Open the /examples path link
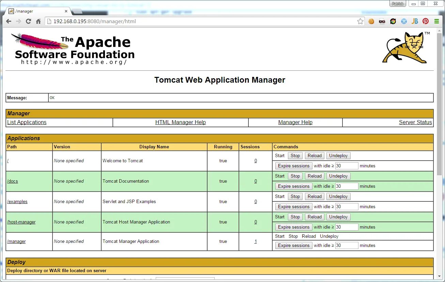Viewport: 445px width, 282px height. pos(17,201)
